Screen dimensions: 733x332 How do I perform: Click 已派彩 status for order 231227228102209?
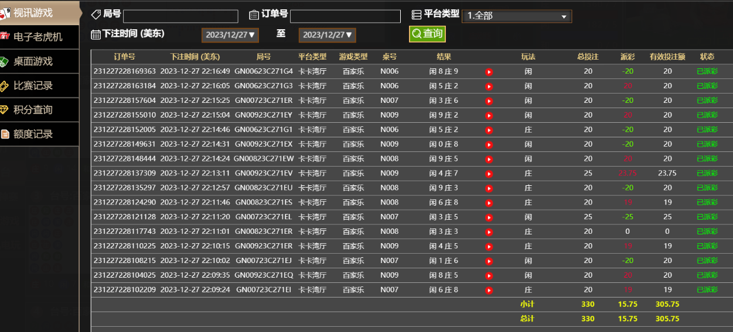tap(707, 290)
